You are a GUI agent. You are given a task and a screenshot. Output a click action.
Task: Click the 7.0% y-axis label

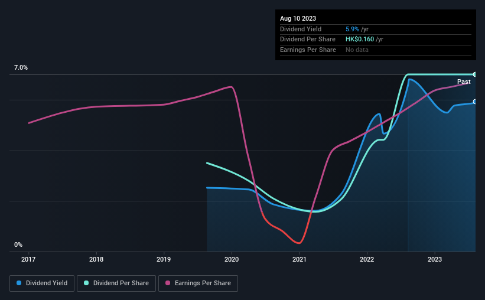[21, 68]
